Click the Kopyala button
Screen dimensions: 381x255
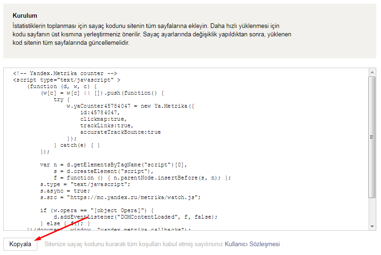20,244
